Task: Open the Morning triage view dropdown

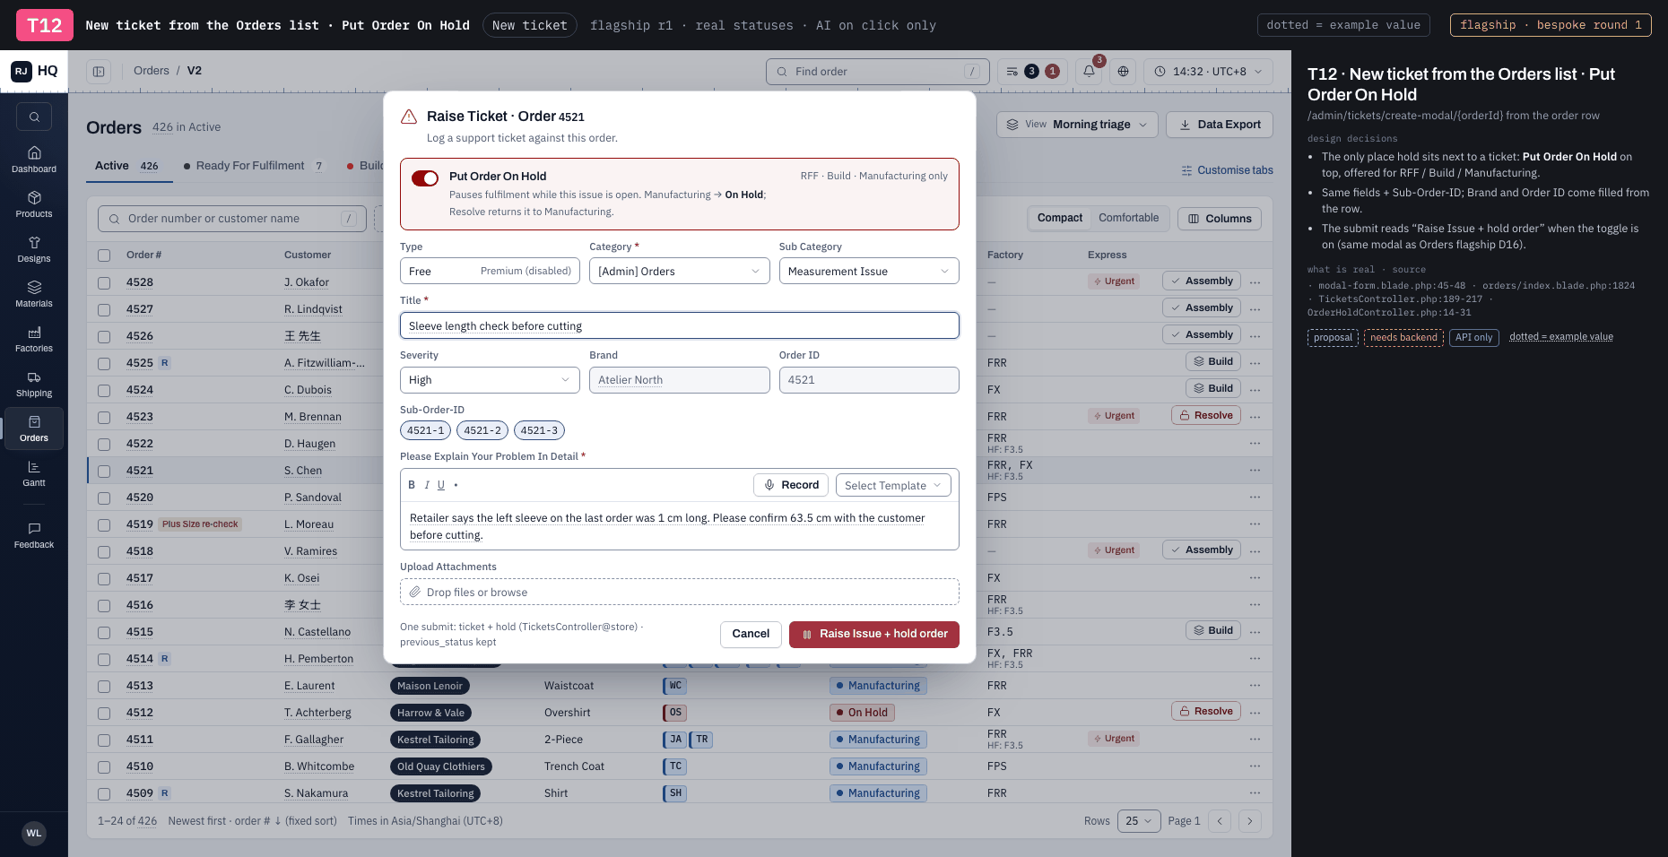Action: click(1077, 125)
